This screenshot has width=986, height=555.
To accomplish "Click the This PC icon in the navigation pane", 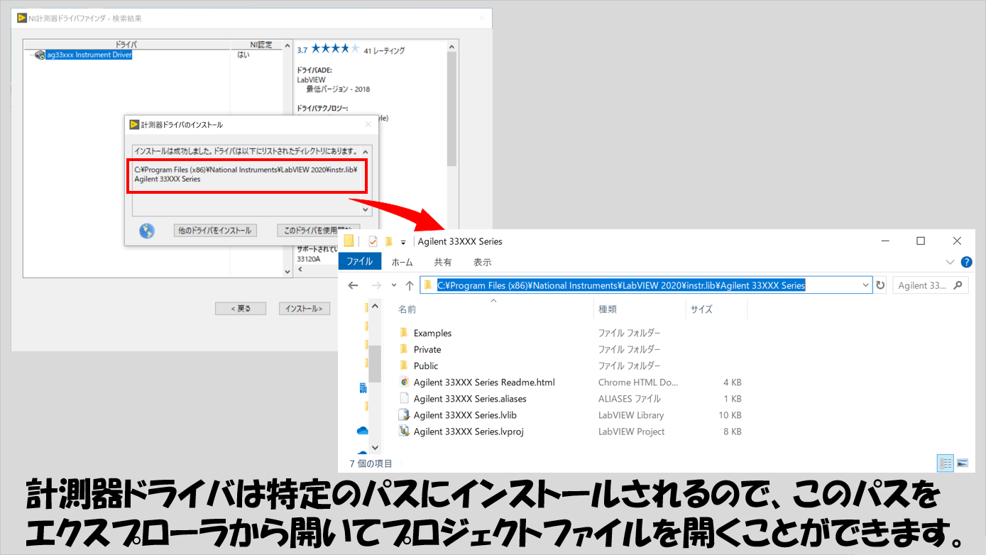I will (362, 388).
